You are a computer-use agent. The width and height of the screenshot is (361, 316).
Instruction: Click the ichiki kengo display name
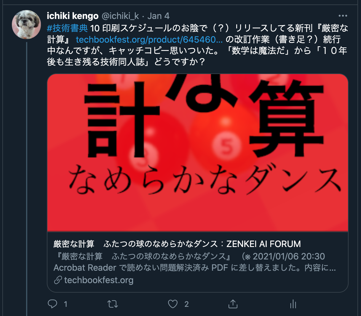(73, 16)
